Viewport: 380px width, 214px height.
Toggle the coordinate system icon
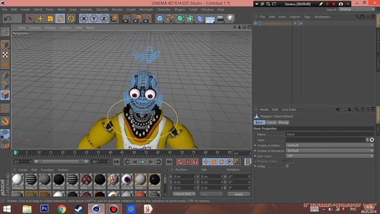(x=114, y=18)
